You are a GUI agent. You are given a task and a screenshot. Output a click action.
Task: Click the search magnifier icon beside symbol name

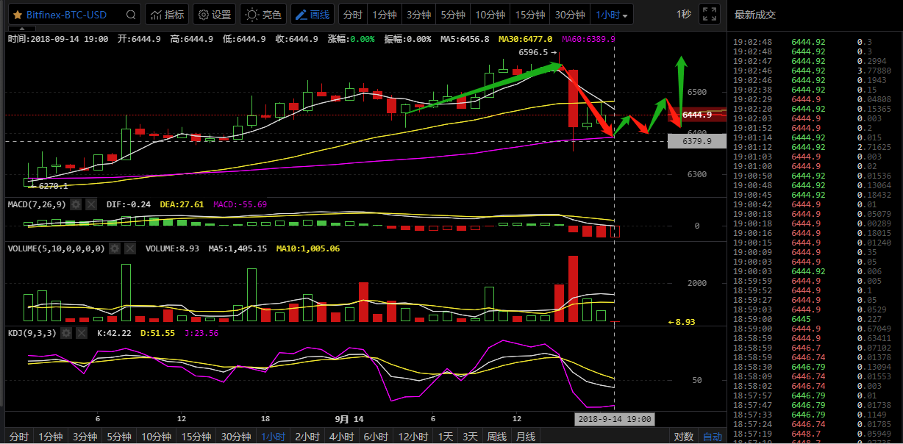pyautogui.click(x=131, y=15)
